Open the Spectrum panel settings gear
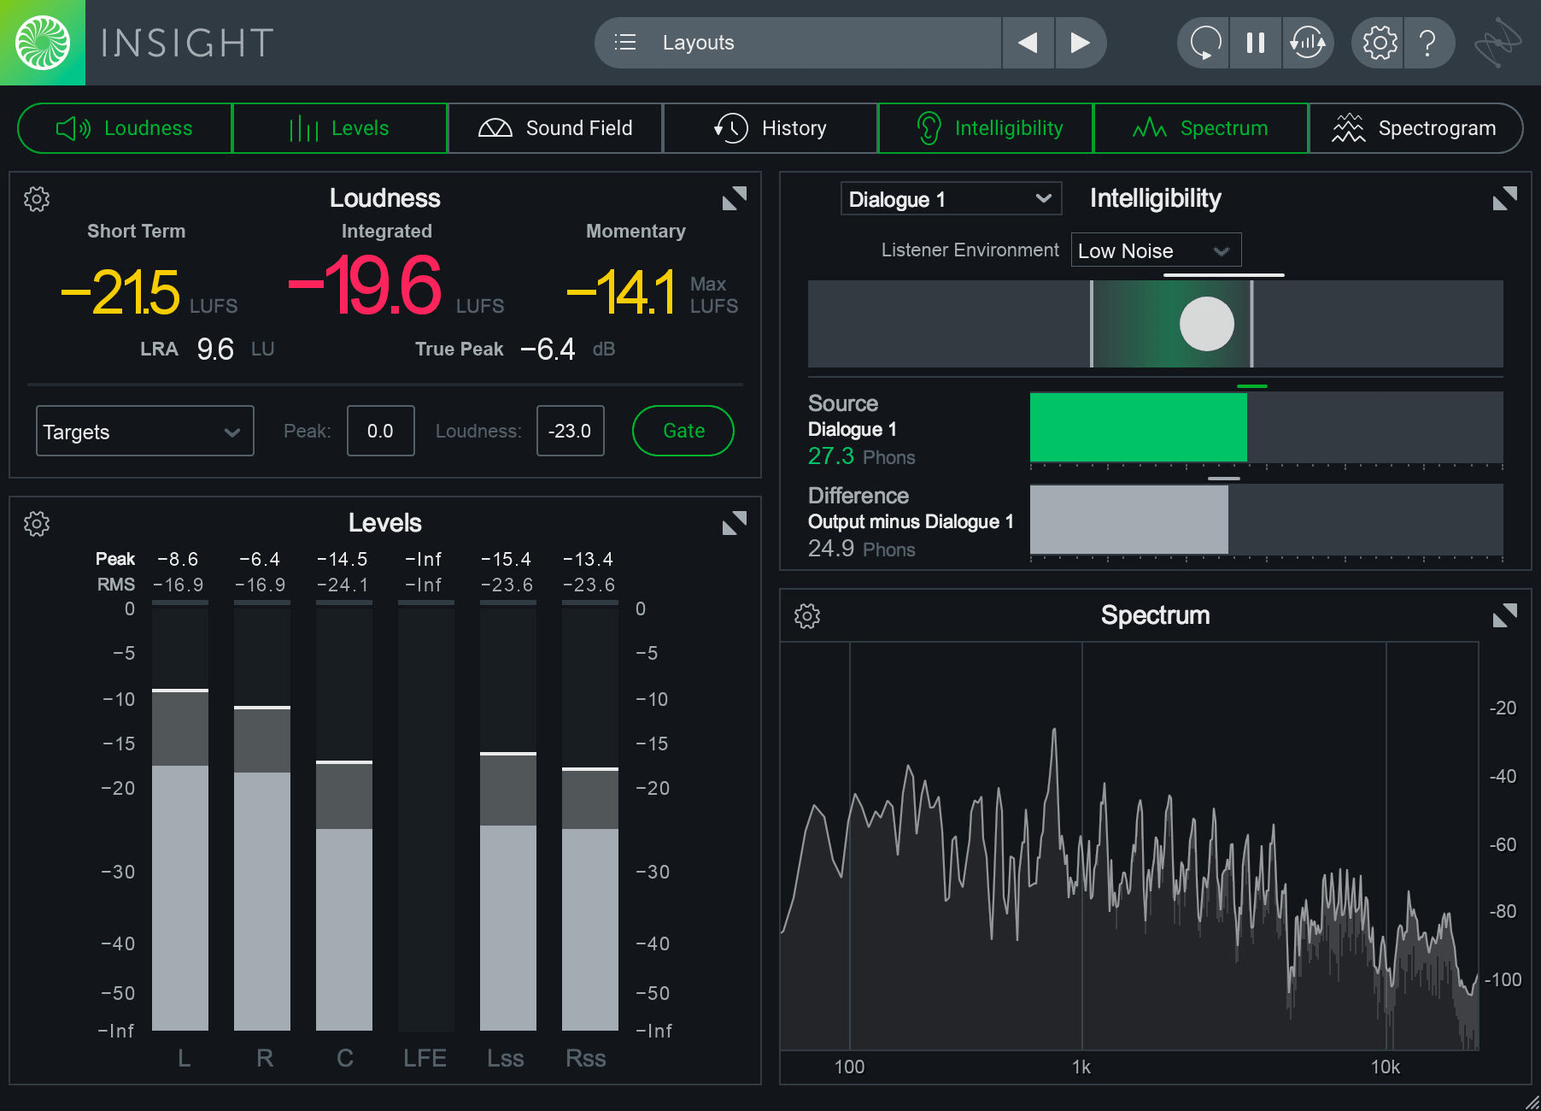This screenshot has height=1111, width=1541. (x=807, y=615)
